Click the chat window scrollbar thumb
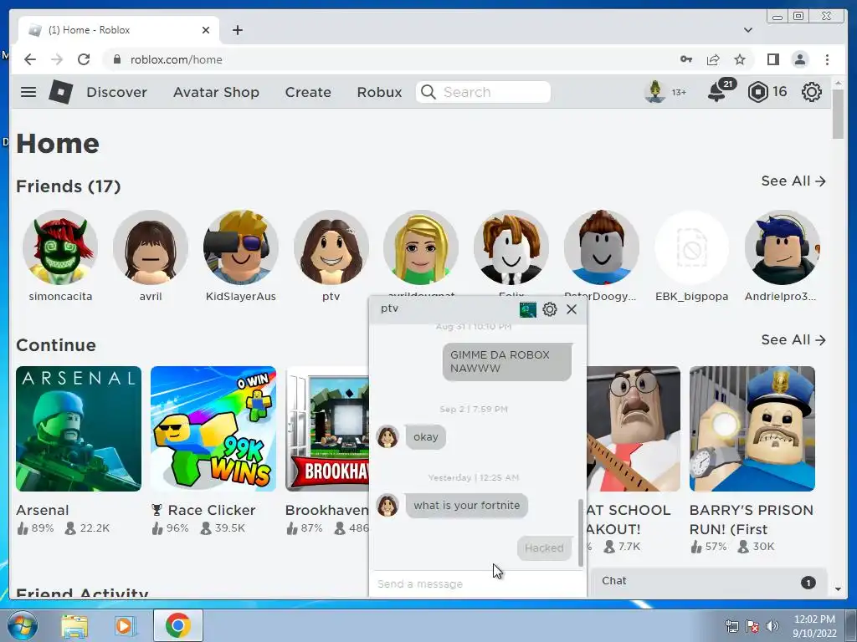This screenshot has width=857, height=642. point(581,532)
